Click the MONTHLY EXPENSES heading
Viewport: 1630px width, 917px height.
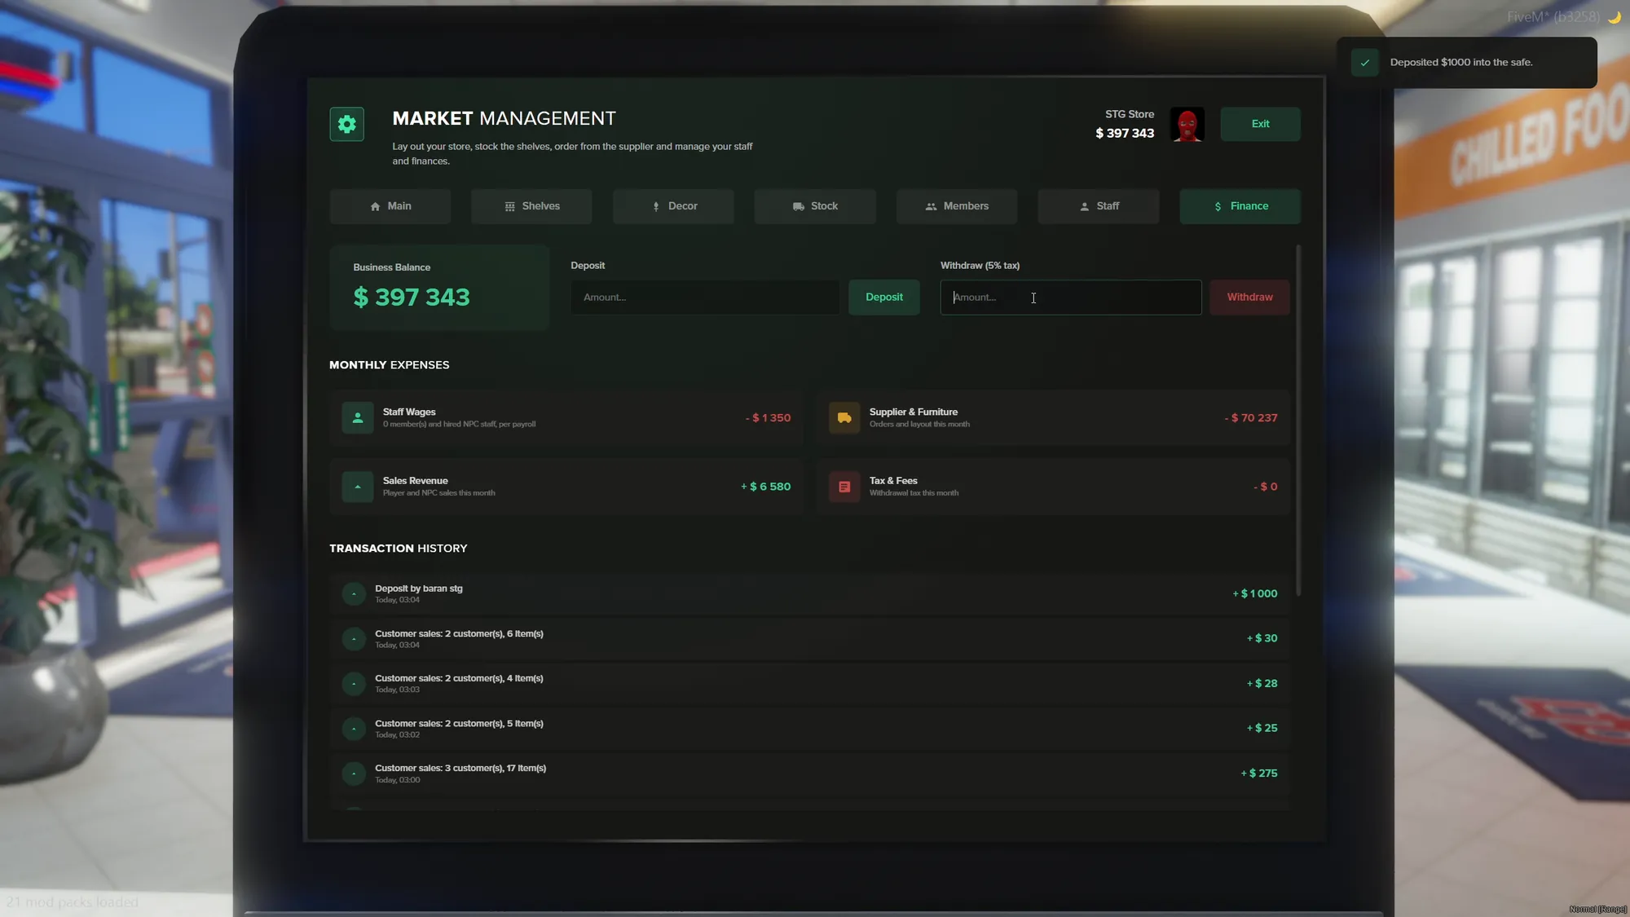pos(390,365)
